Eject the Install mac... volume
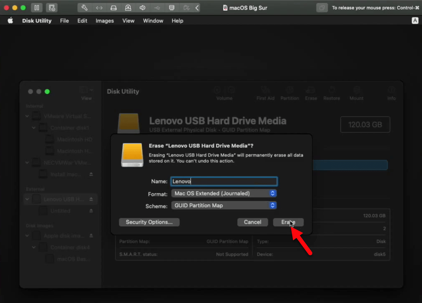The height and width of the screenshot is (303, 422). [x=91, y=174]
